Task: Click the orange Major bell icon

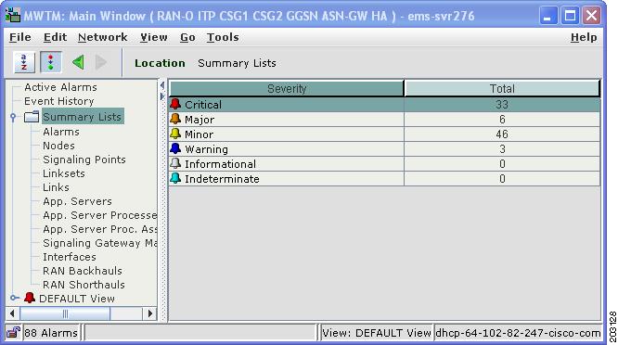Action: click(175, 119)
